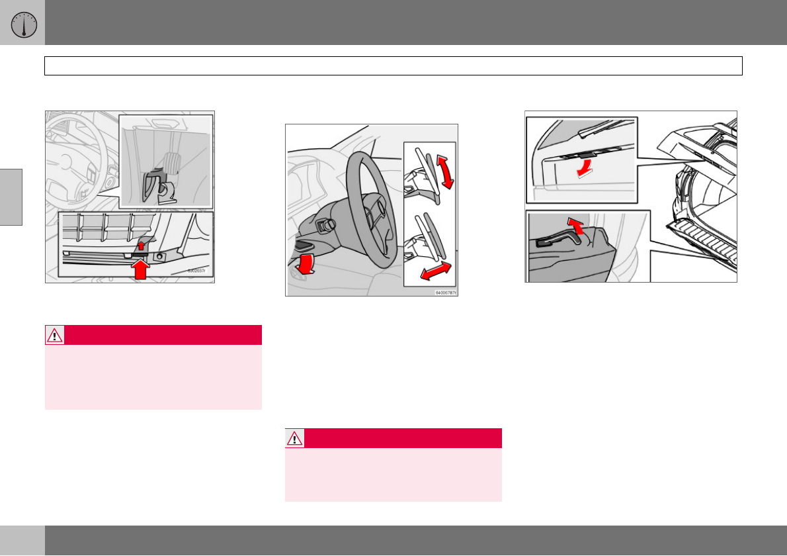Select the grey chapter tab on left edge
Screen dimensions: 787x556
pos(11,197)
